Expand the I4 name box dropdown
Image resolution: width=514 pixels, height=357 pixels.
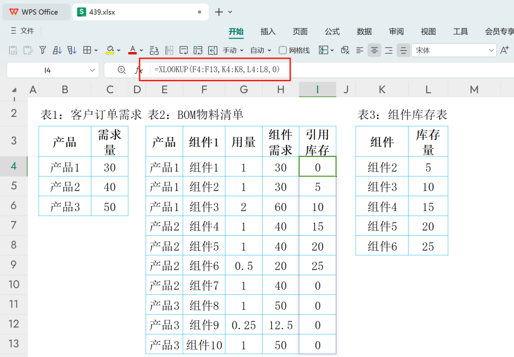[x=92, y=70]
